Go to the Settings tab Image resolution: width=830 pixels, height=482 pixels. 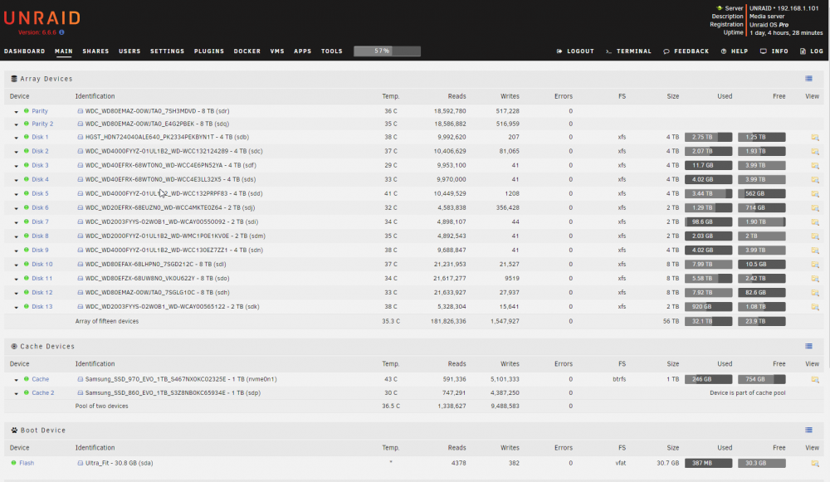(168, 51)
